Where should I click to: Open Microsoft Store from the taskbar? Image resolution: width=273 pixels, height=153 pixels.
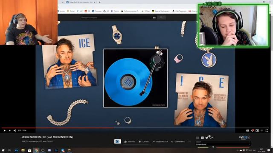click(29, 150)
